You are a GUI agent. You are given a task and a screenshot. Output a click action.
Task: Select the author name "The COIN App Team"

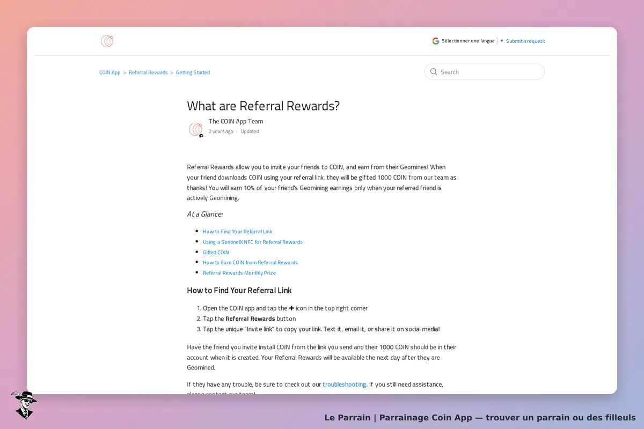[x=236, y=121]
